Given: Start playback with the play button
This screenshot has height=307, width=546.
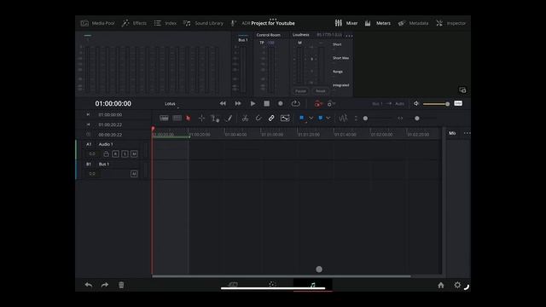Looking at the screenshot, I should click(253, 104).
